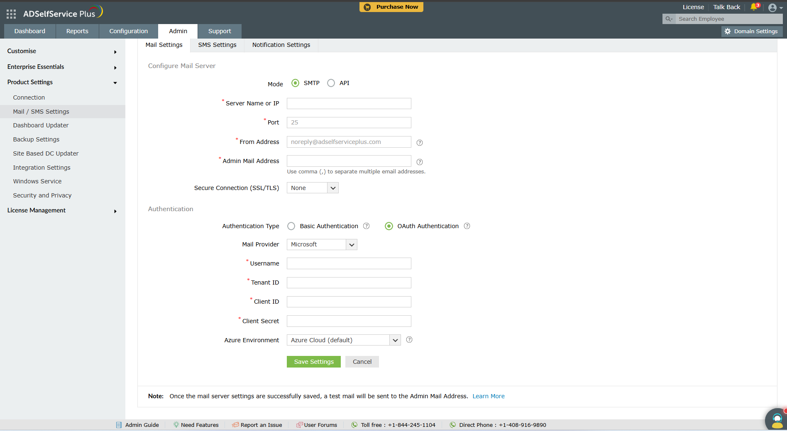Click the help icon next to Azure Environment
Image resolution: width=787 pixels, height=431 pixels.
(x=409, y=340)
